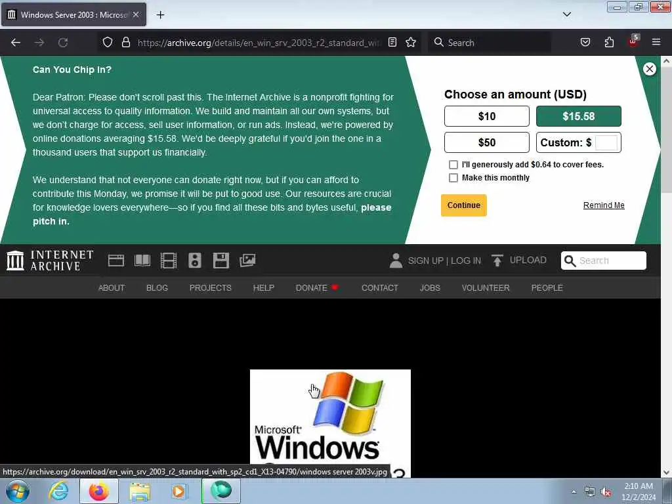
Task: Open Windows Media Player from the taskbar
Action: tap(179, 491)
